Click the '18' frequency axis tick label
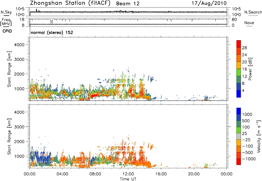This screenshot has height=181, width=262. [22, 20]
